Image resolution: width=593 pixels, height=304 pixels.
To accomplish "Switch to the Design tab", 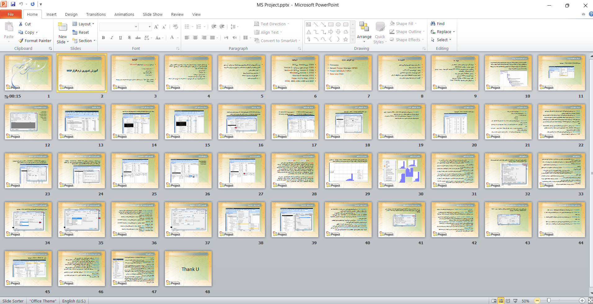I will point(71,14).
